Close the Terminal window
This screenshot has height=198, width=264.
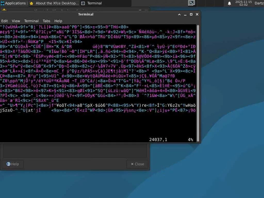pos(197,14)
